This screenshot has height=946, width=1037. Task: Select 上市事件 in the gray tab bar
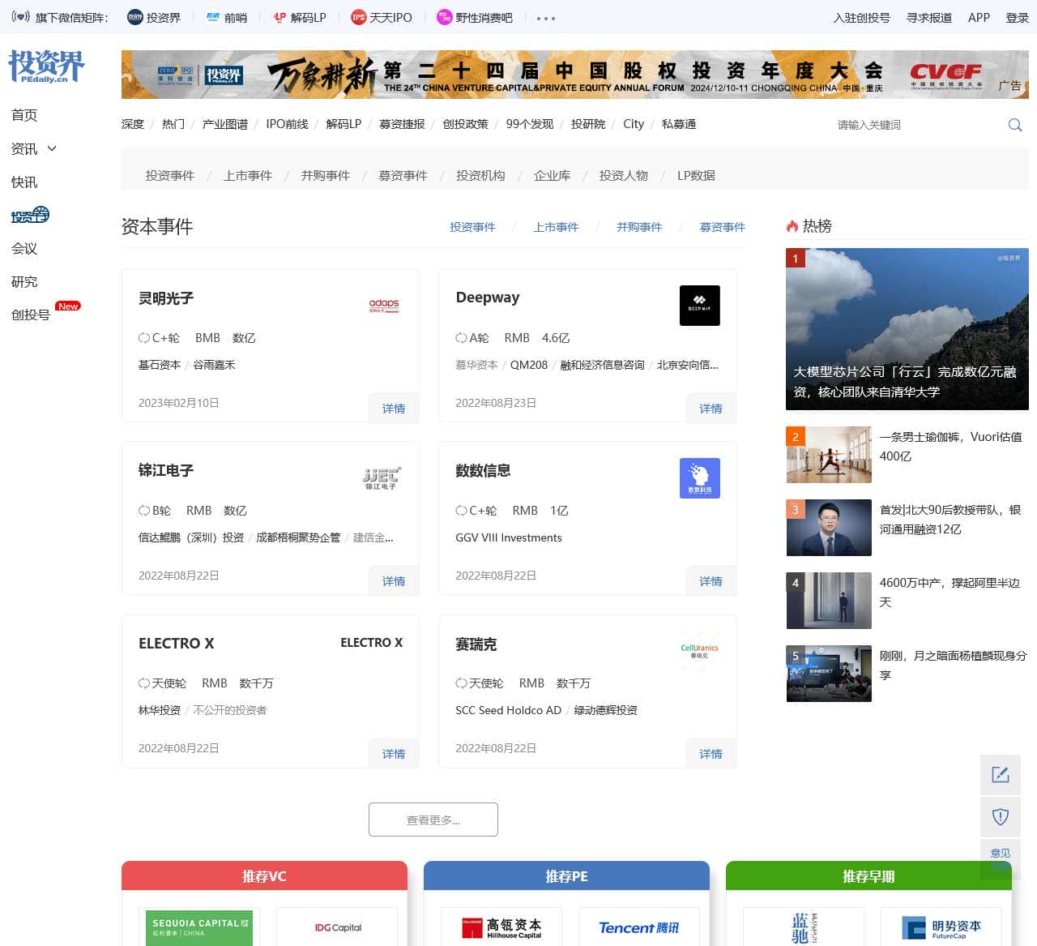[248, 175]
